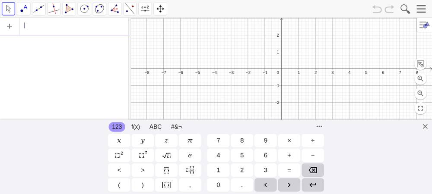Viewport: 432px width, 194px height.
Task: Tap the decimal point key
Action: click(x=242, y=185)
